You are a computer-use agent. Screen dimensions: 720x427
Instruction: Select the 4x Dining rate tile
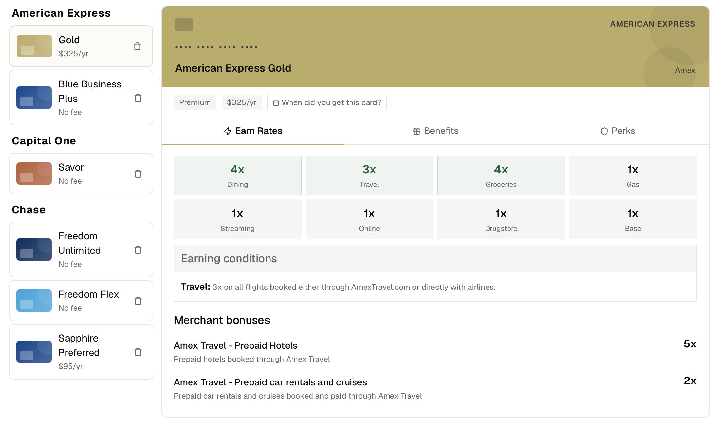pos(238,176)
